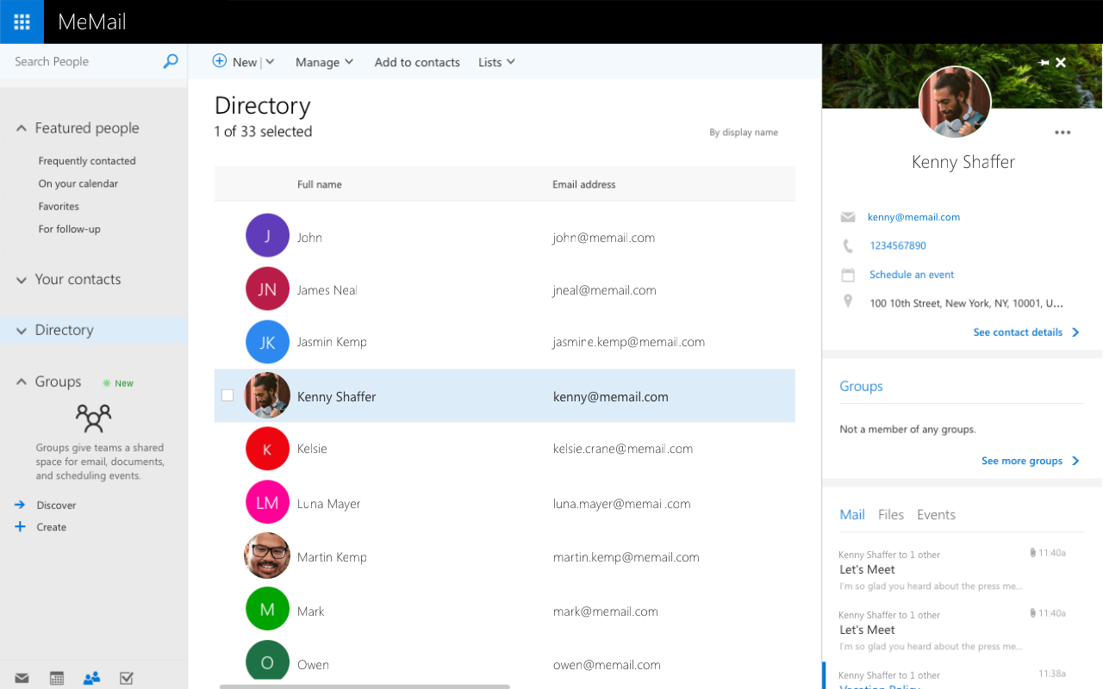The width and height of the screenshot is (1103, 689).
Task: Open Mail from the bottom navigation icons
Action: click(x=21, y=678)
